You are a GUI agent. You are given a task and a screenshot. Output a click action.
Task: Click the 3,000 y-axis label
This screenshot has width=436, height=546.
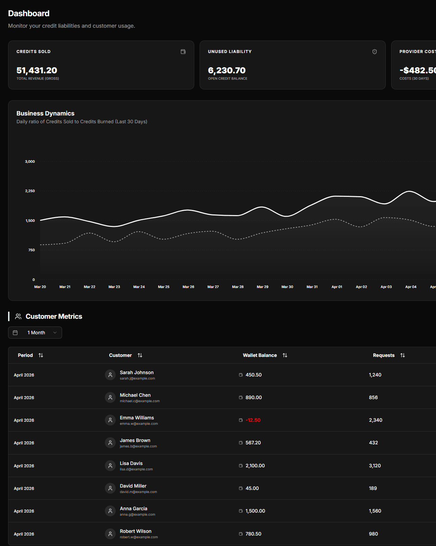click(x=30, y=161)
